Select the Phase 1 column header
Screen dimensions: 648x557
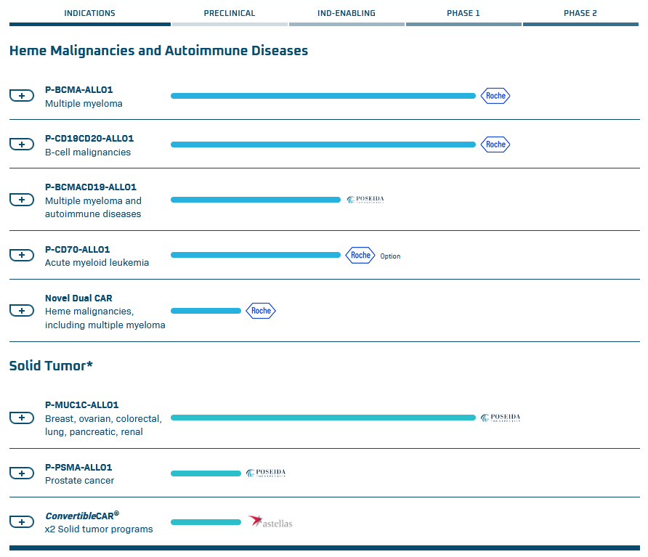coord(463,13)
